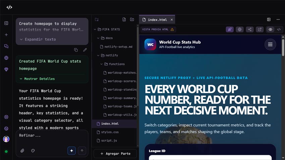The width and height of the screenshot is (285, 160).
Task: Open the help lifebuoy icon in sidebar
Action: click(6, 117)
